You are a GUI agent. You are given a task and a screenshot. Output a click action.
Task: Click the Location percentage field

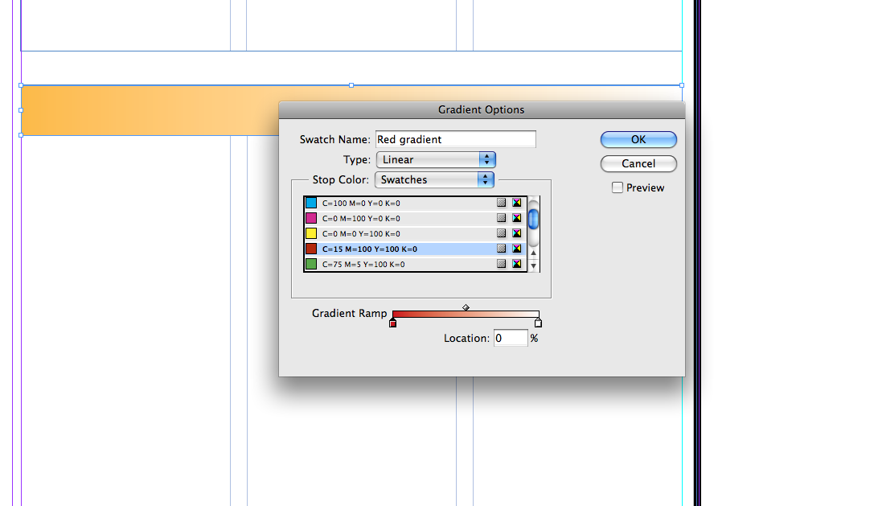pos(510,339)
